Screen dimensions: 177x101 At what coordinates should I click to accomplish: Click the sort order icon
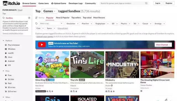pos(36,18)
